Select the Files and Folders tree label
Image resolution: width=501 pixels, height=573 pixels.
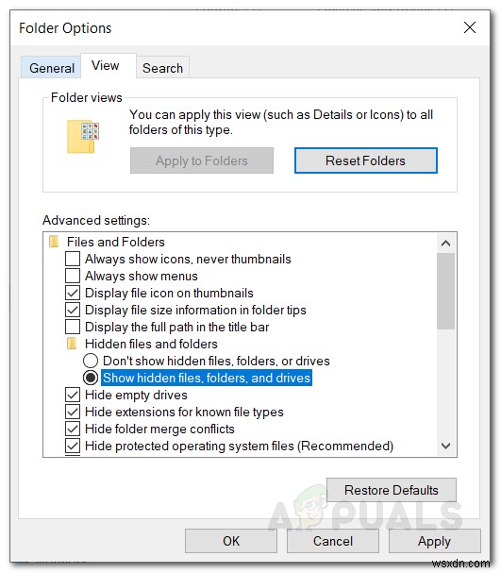tap(116, 242)
